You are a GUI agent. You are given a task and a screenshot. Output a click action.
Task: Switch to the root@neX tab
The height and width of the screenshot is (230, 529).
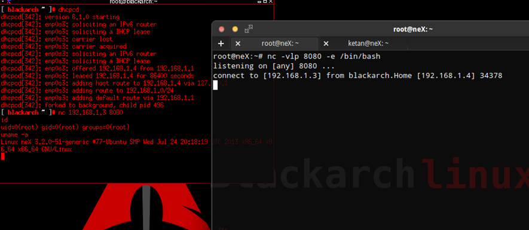click(x=280, y=44)
